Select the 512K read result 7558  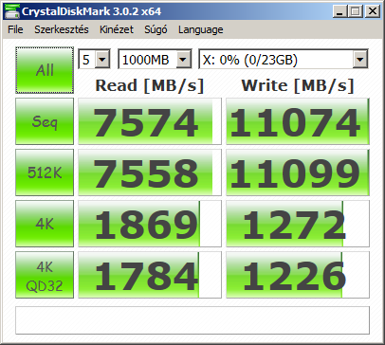click(x=150, y=172)
